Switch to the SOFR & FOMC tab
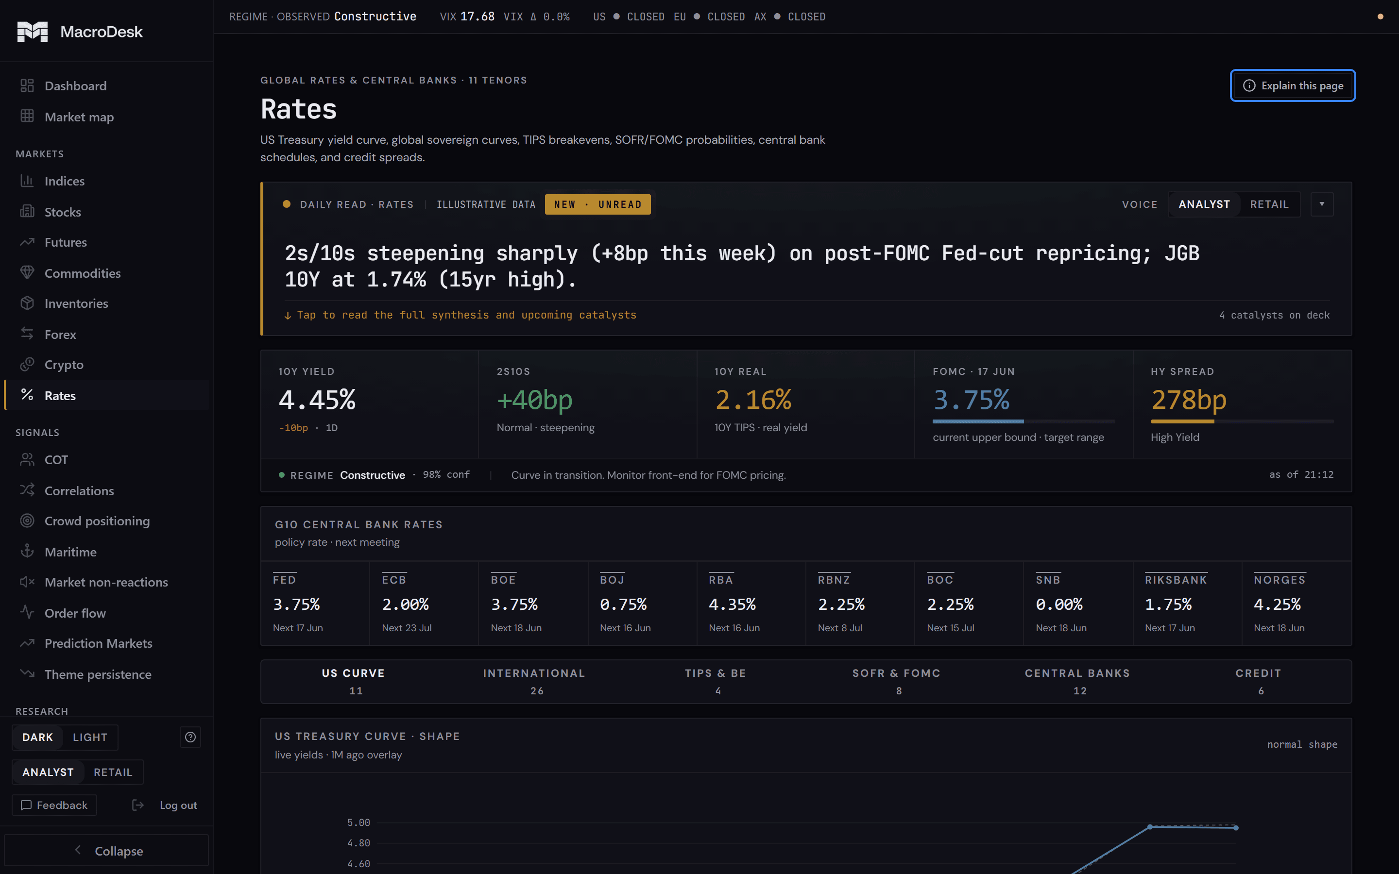The image size is (1399, 874). tap(897, 682)
